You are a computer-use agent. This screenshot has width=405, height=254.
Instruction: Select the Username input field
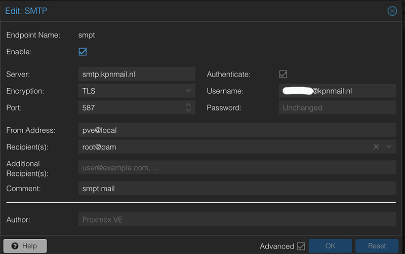click(x=337, y=91)
